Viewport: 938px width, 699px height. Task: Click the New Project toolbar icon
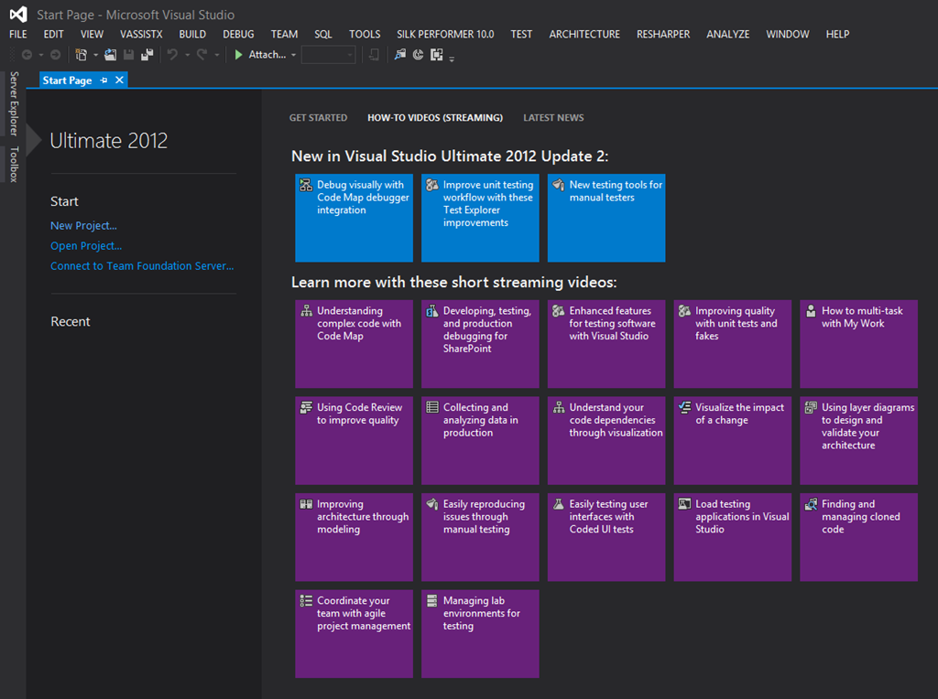pyautogui.click(x=82, y=55)
